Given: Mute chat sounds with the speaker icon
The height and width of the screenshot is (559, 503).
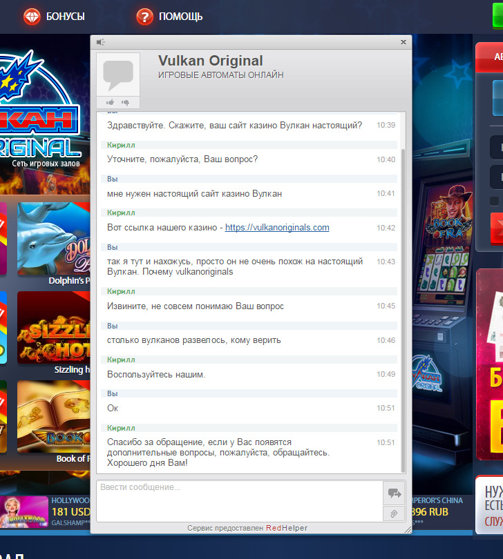Looking at the screenshot, I should (101, 42).
